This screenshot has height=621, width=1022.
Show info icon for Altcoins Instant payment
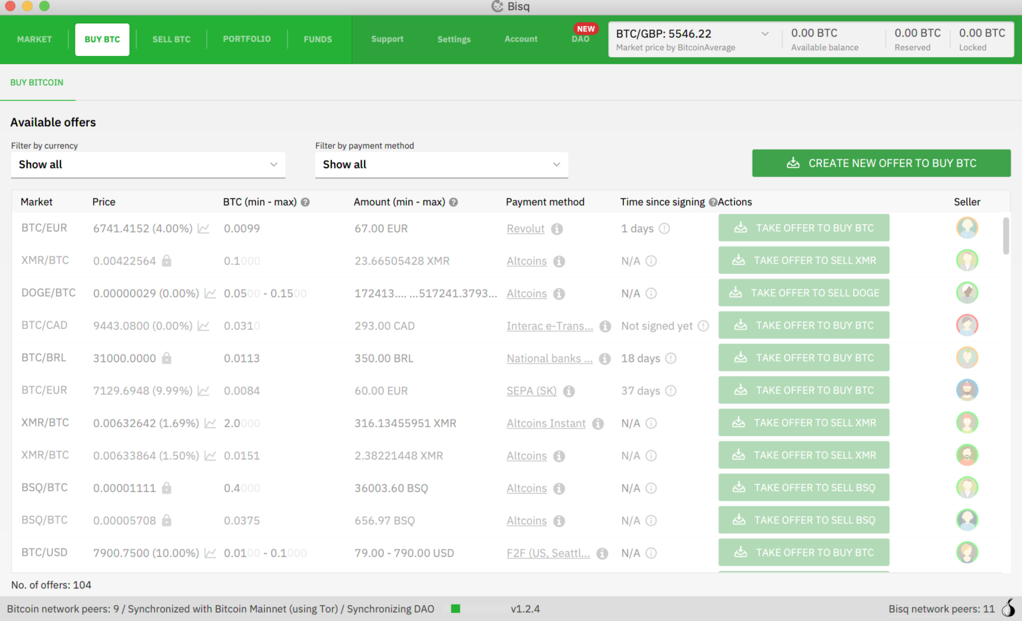pos(598,424)
